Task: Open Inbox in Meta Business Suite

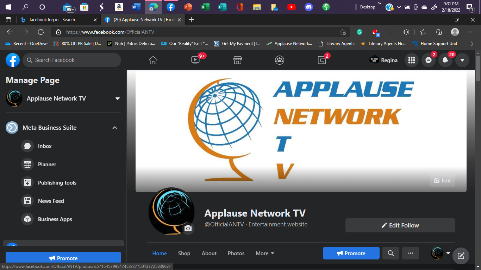Action: click(x=63, y=146)
